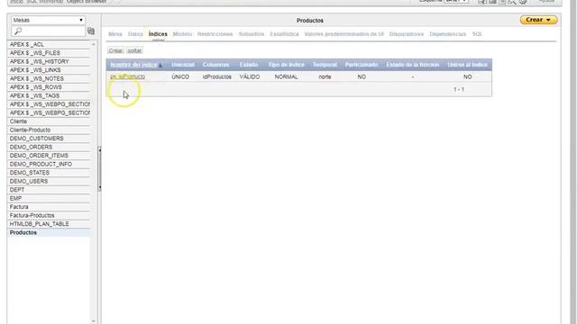Click the small Crear index button
The height and width of the screenshot is (324, 577).
pyautogui.click(x=115, y=50)
